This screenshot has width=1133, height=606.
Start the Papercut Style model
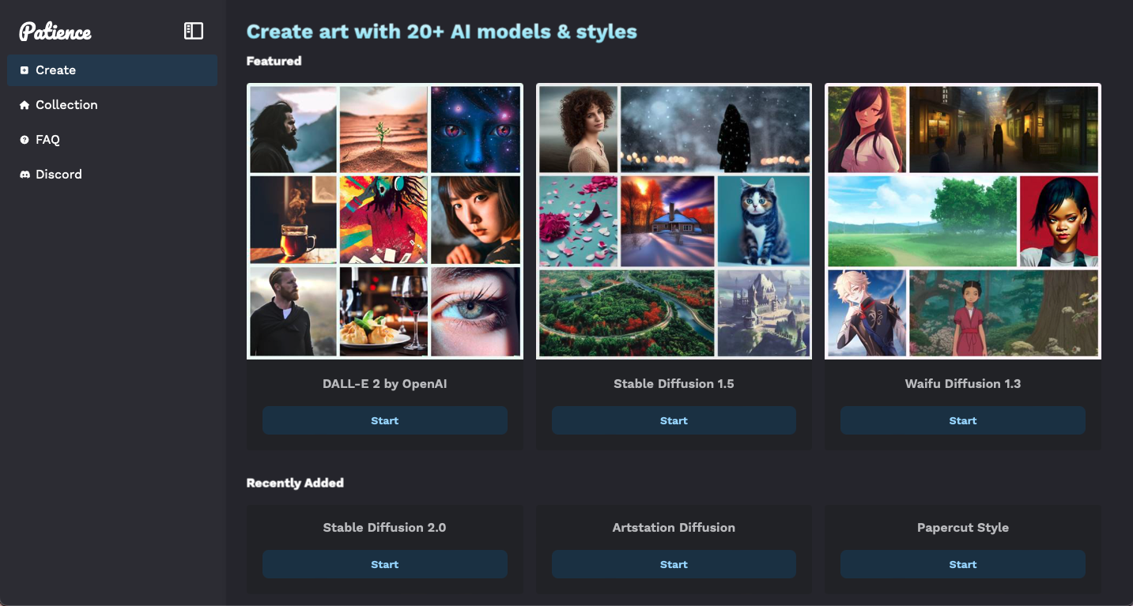962,565
